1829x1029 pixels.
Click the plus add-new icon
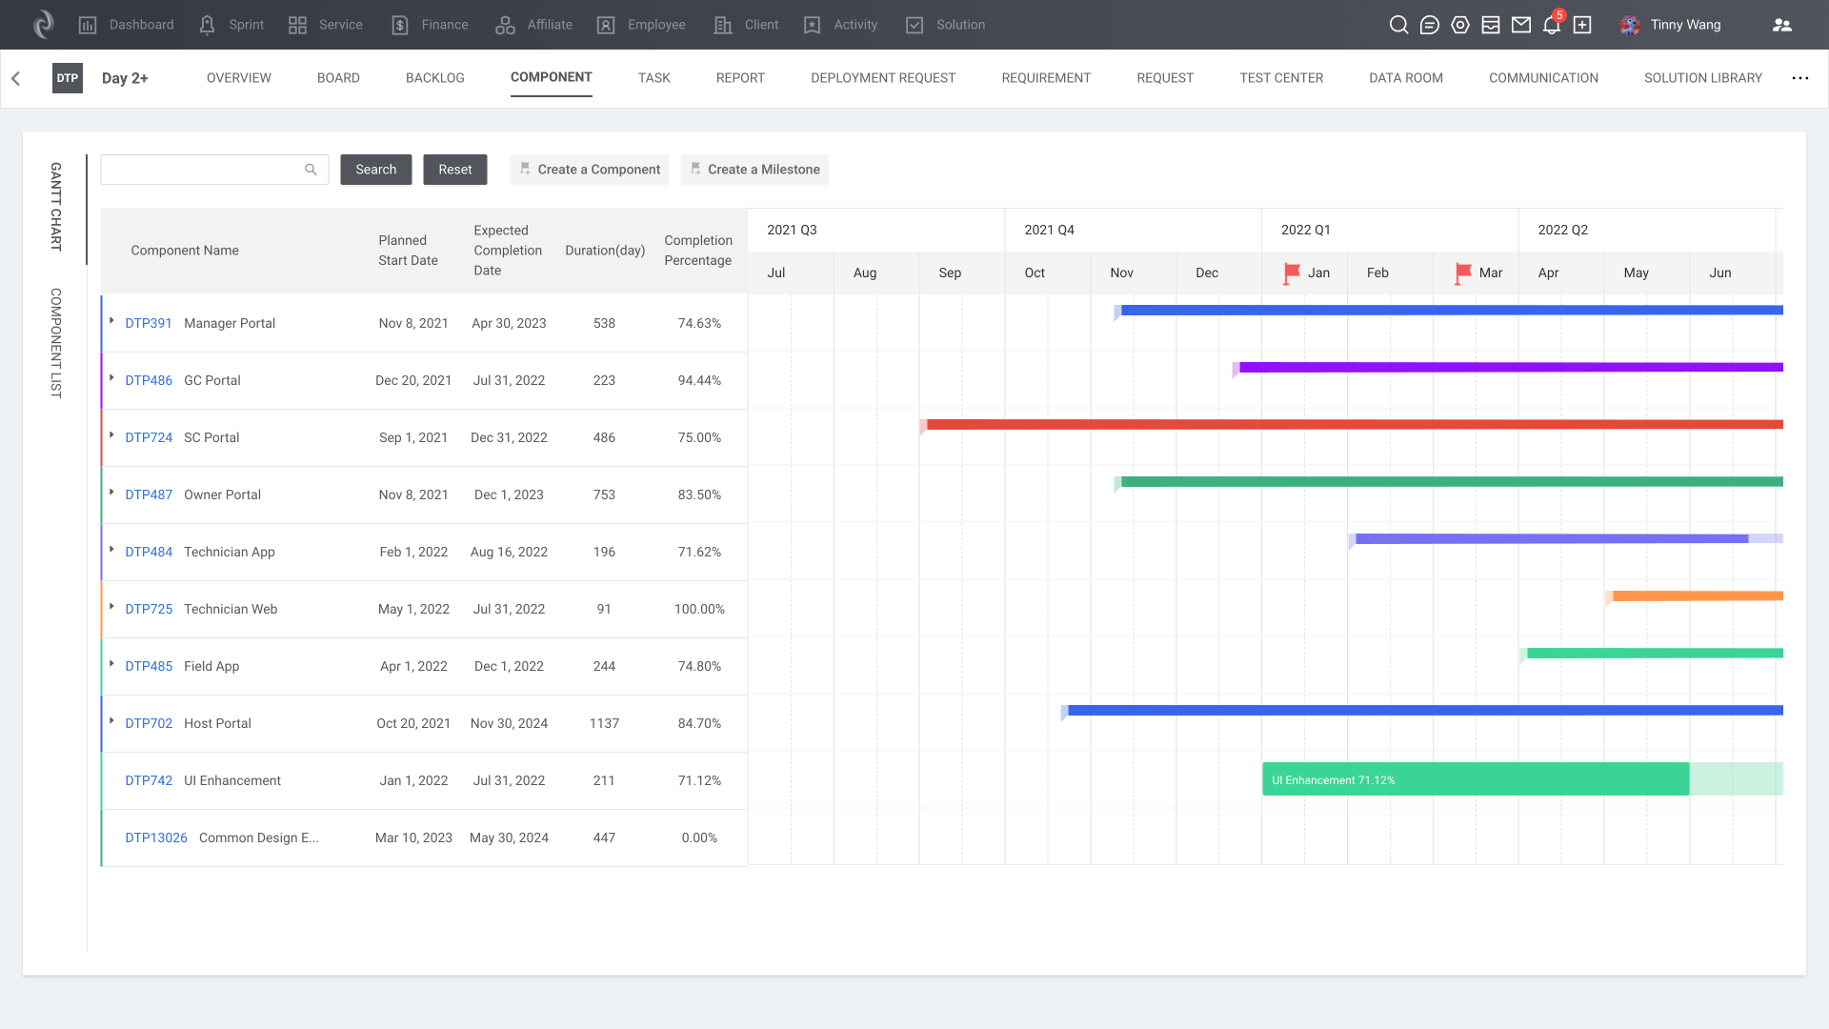pyautogui.click(x=1582, y=25)
